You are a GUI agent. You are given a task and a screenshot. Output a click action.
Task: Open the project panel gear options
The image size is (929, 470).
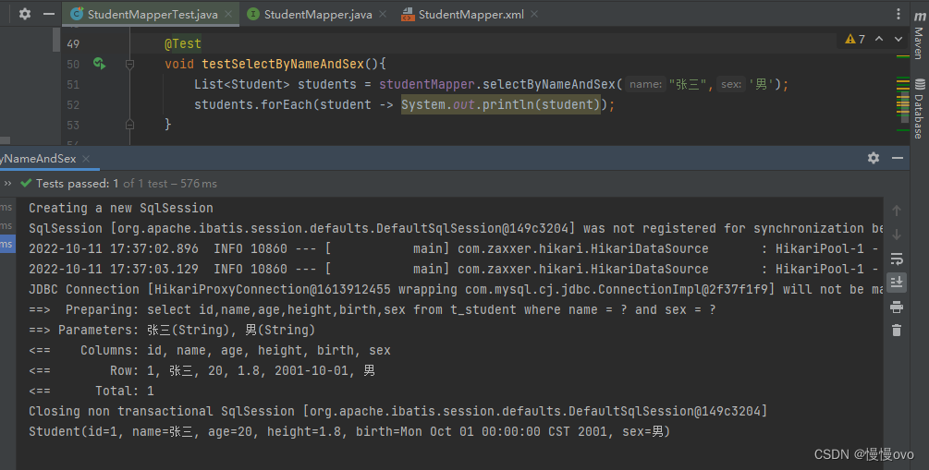point(25,15)
